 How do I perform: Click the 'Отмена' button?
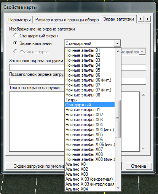pos(139,166)
